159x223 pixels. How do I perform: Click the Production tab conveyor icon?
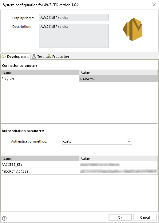(49, 57)
